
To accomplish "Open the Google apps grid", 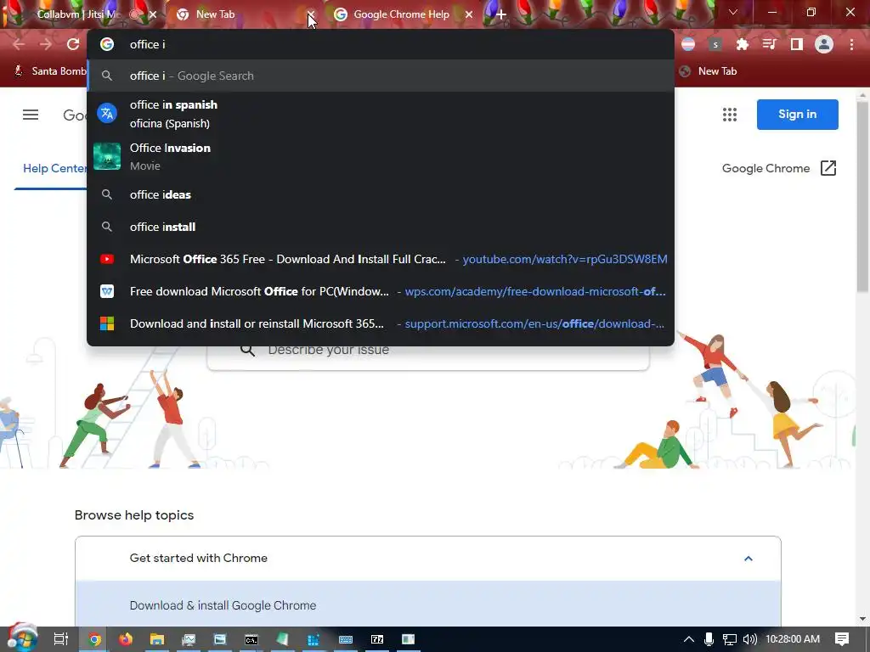I will (x=730, y=115).
